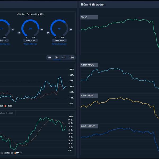Screen dimensions: 159x159
Task: Switch the chart range to 1M
Action: point(49,58)
